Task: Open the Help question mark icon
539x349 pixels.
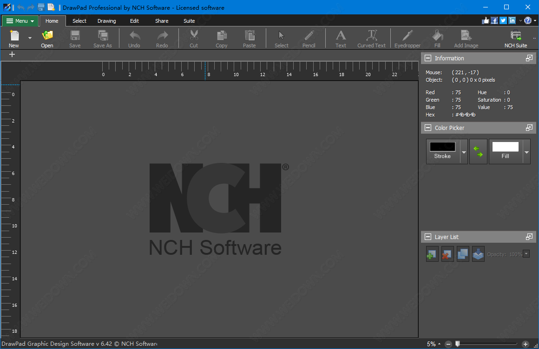Action: click(528, 20)
